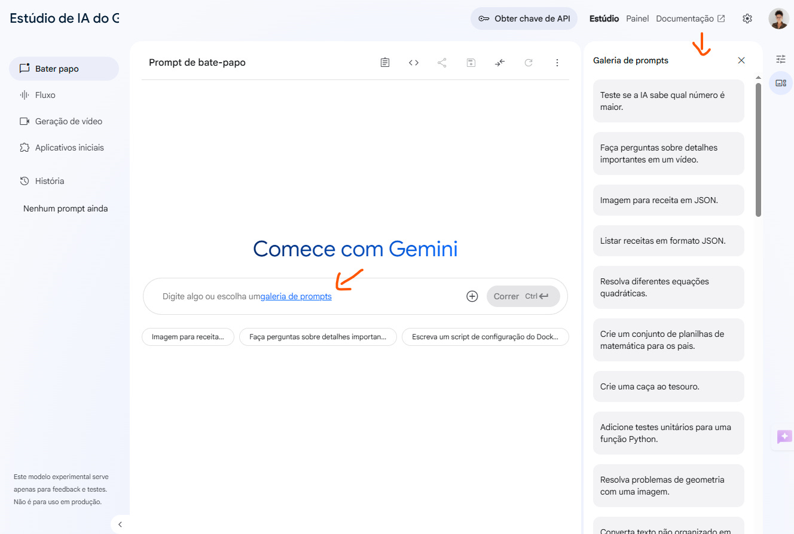The width and height of the screenshot is (794, 534).
Task: Click the Docker configuration script chip
Action: coord(485,337)
